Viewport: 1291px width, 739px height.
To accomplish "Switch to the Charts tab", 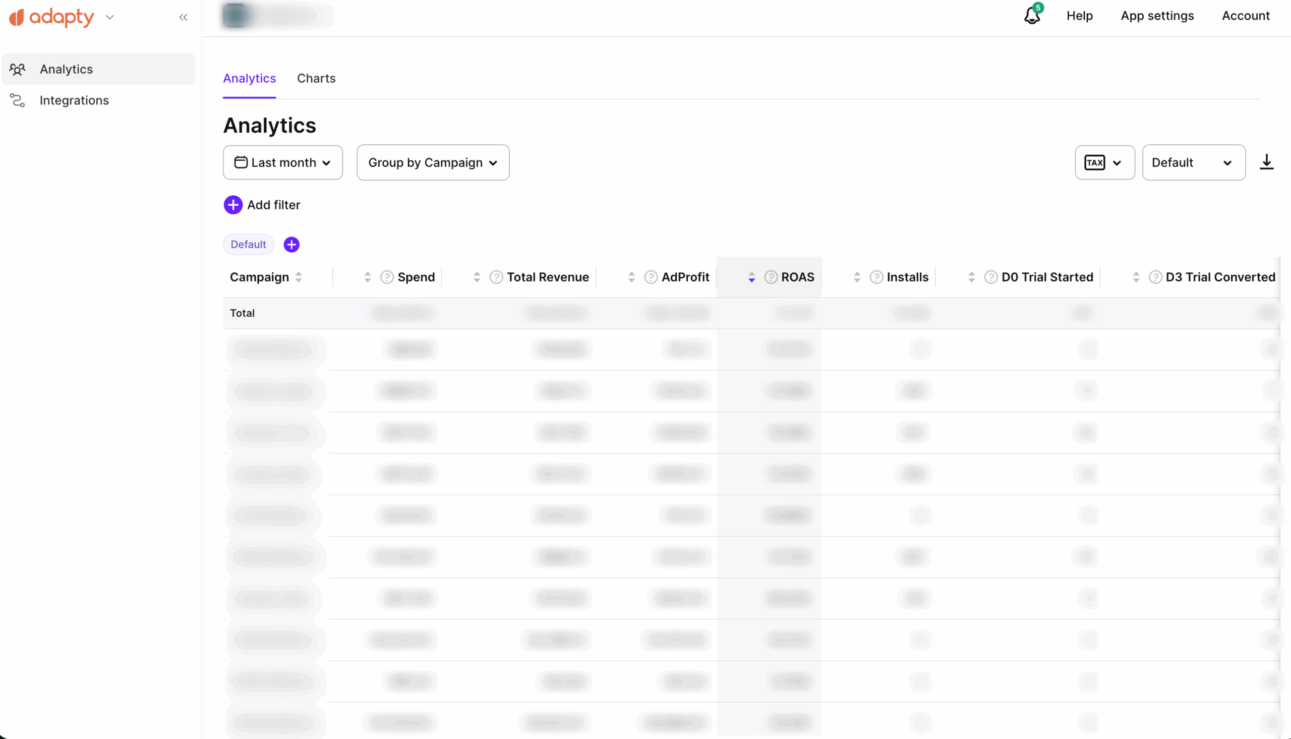I will pyautogui.click(x=316, y=78).
